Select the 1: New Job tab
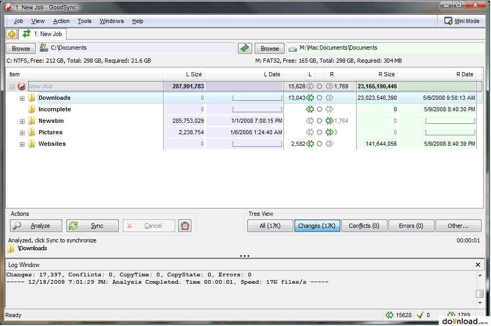The width and height of the screenshot is (491, 326). coord(42,34)
